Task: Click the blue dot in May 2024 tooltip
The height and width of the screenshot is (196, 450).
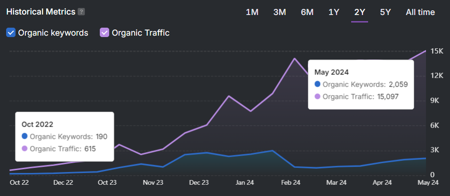Action: point(317,84)
